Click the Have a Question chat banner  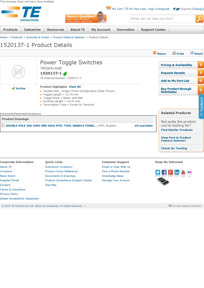[x=86, y=17]
